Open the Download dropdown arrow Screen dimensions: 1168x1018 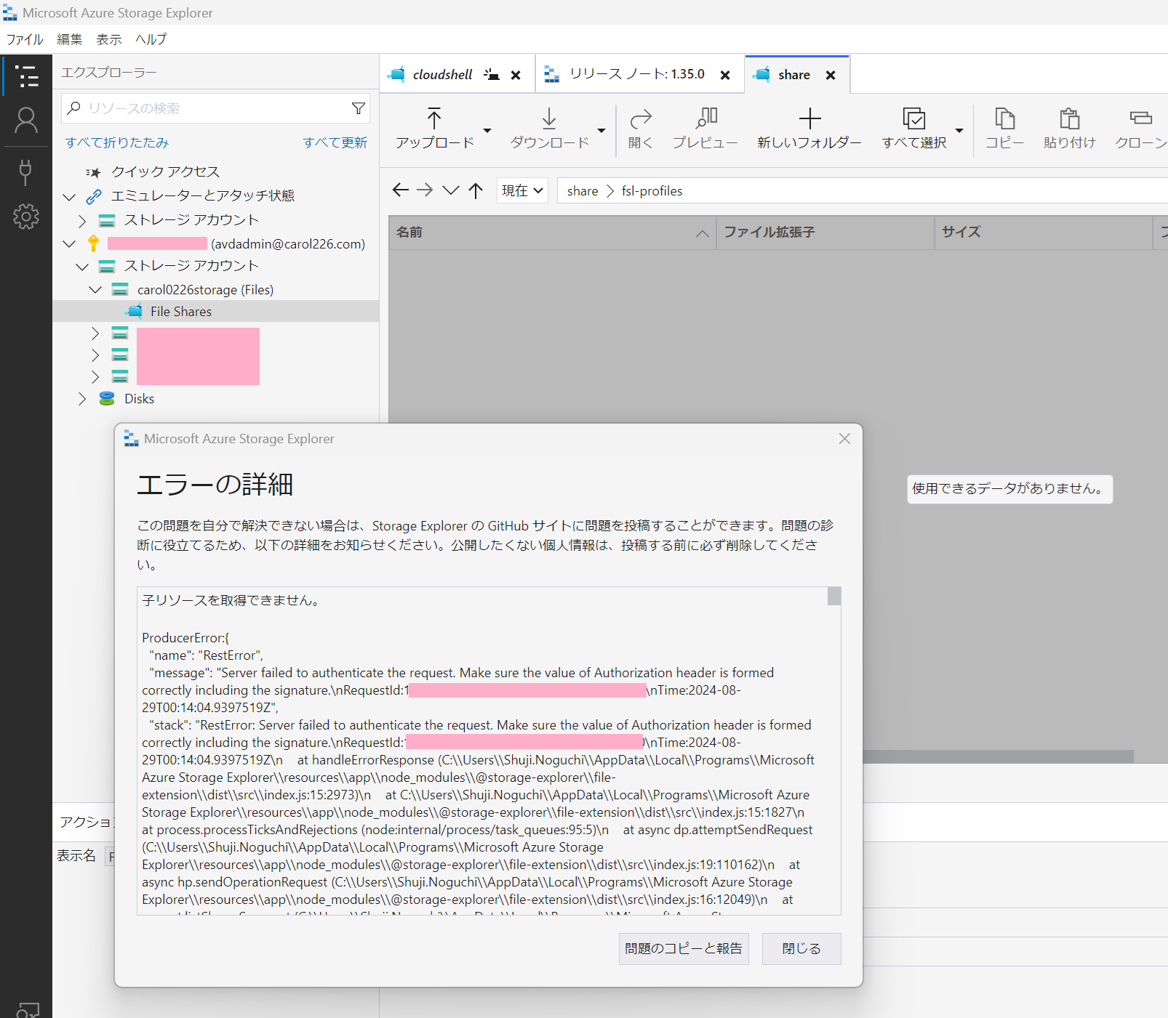tap(601, 131)
